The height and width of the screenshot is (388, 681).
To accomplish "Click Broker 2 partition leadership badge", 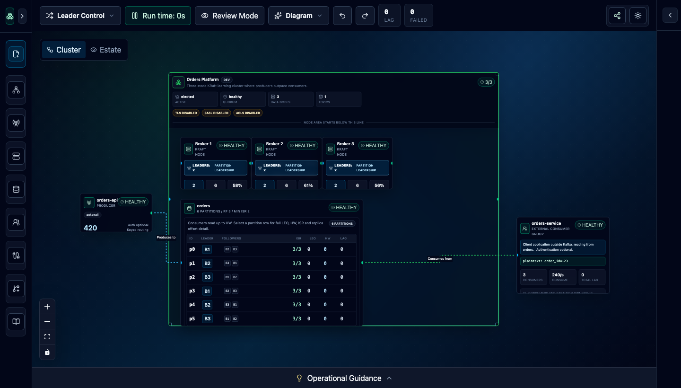I will (x=287, y=168).
